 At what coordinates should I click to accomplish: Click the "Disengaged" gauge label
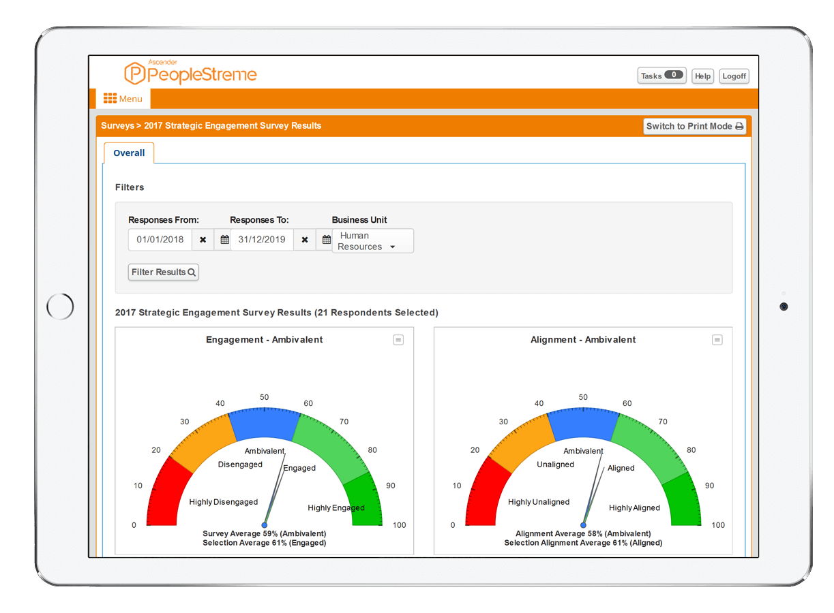pyautogui.click(x=240, y=465)
